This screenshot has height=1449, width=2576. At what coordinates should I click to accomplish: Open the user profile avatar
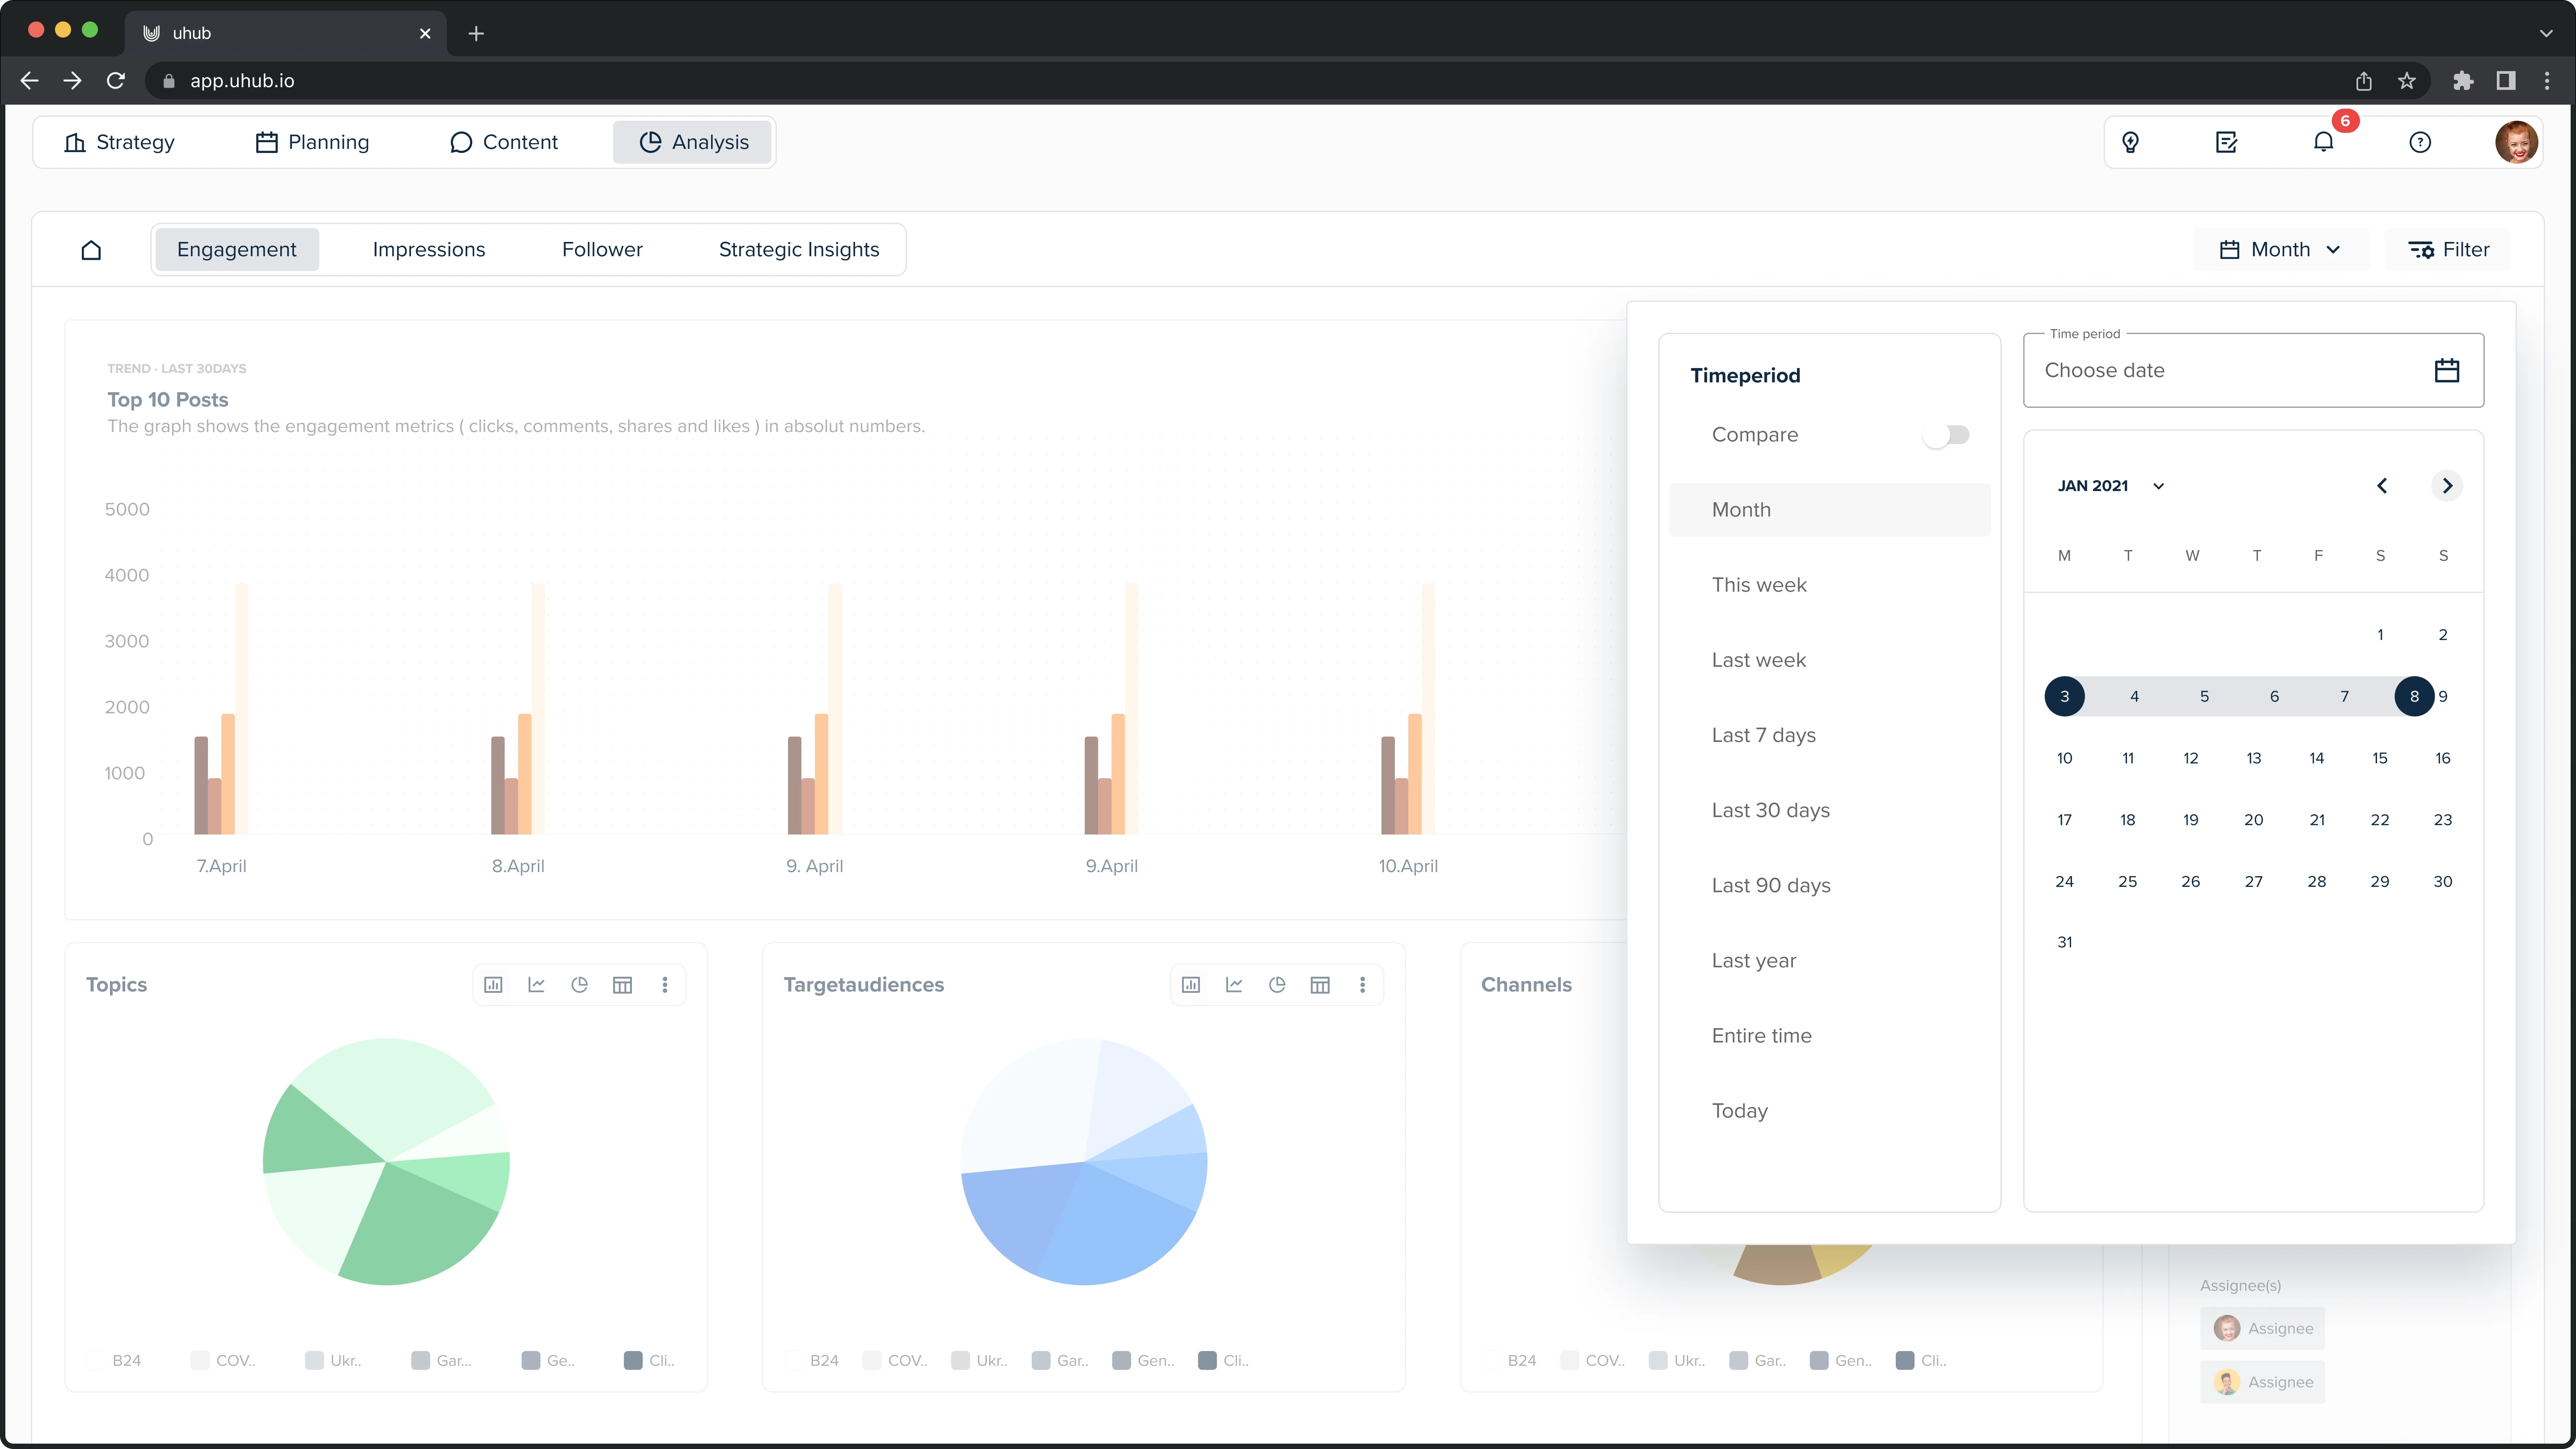pyautogui.click(x=2516, y=142)
